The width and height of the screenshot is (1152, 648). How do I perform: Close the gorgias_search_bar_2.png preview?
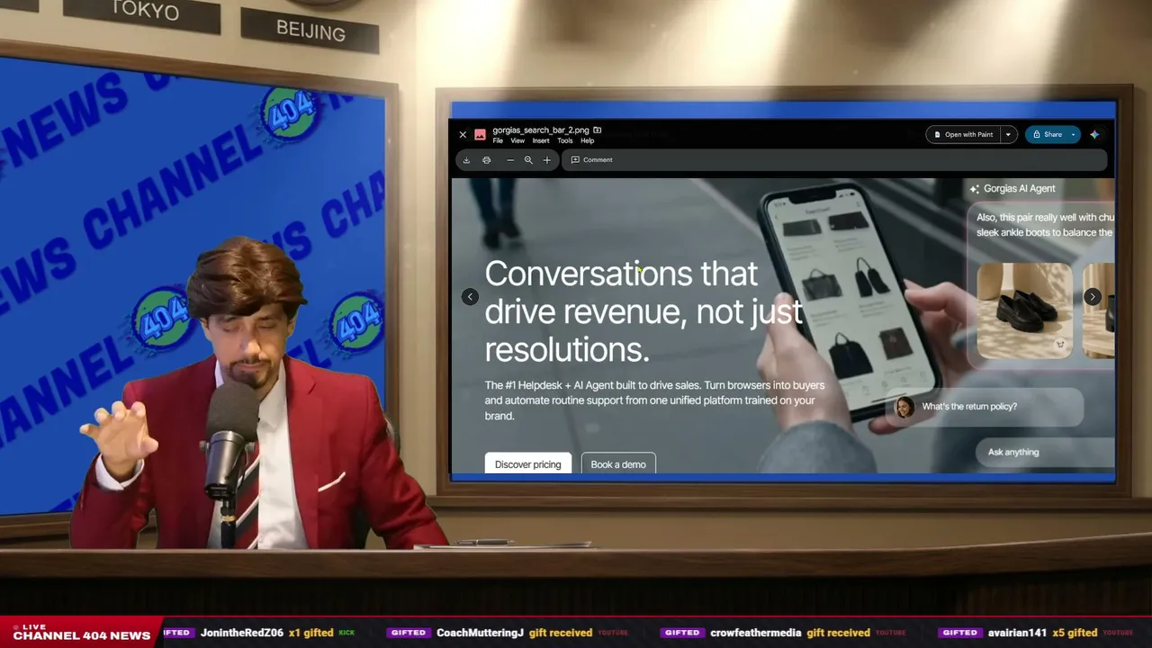point(463,135)
